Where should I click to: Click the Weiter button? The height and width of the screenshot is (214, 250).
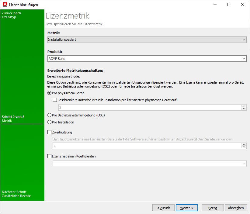click(186, 208)
